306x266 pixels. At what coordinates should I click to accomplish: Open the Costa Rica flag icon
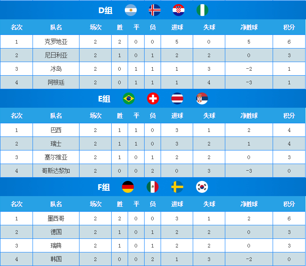click(x=177, y=98)
